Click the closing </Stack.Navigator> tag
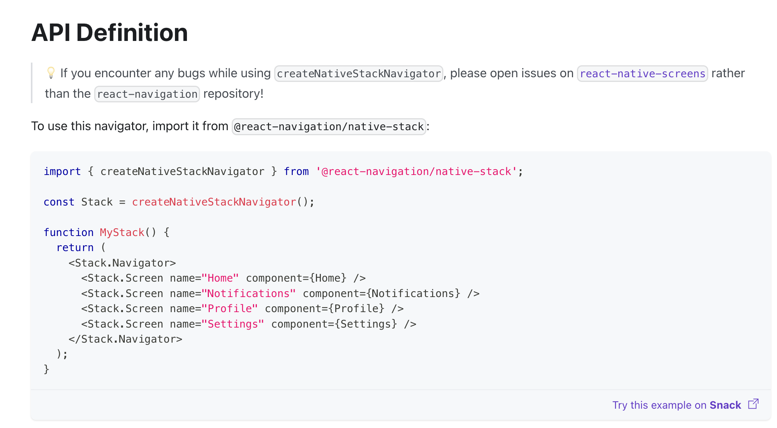Image resolution: width=777 pixels, height=428 pixels. pos(125,339)
